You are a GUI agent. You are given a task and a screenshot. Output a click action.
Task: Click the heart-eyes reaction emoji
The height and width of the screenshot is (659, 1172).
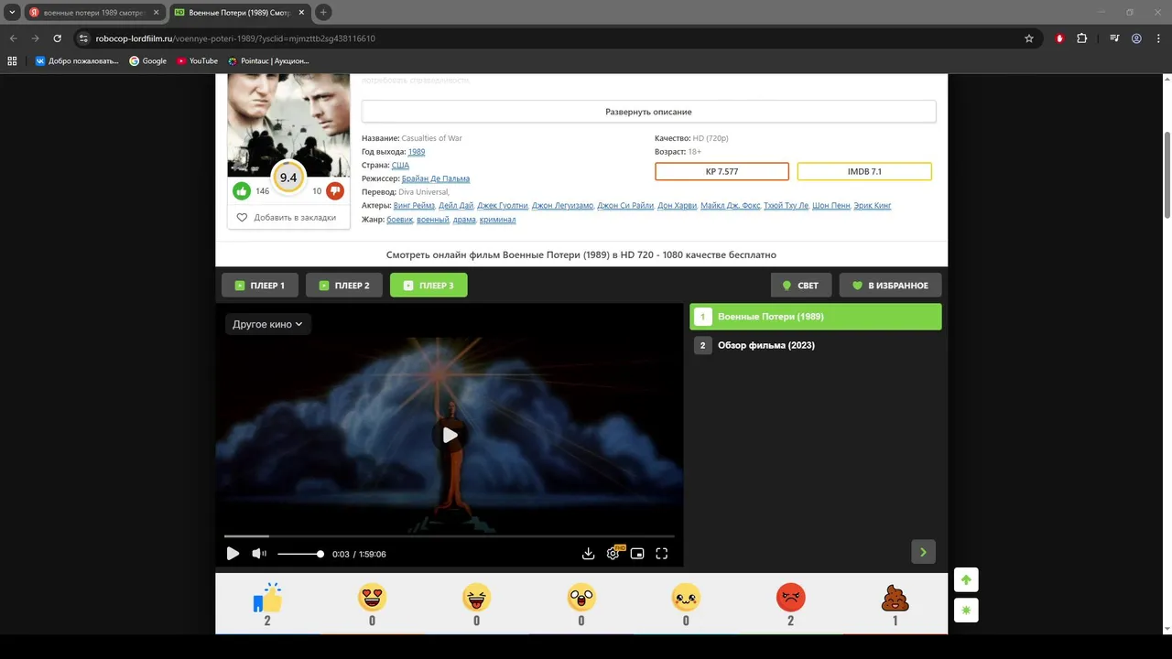click(372, 599)
